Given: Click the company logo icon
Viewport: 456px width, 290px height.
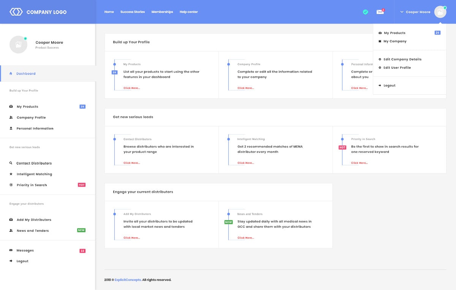Looking at the screenshot, I should [x=16, y=12].
